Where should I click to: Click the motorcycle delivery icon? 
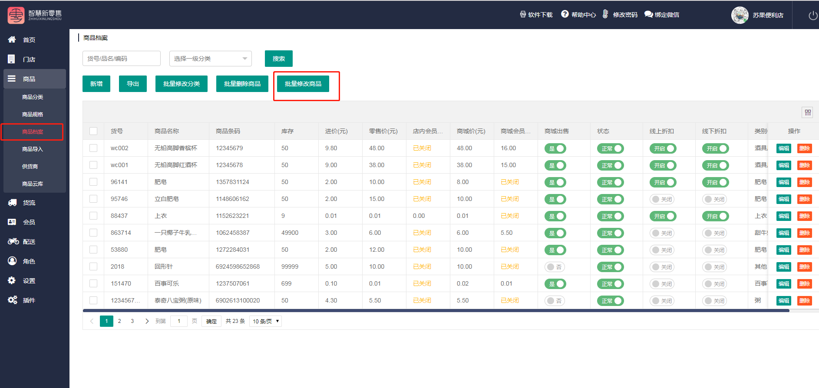[13, 241]
